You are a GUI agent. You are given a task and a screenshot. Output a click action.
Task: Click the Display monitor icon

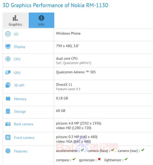pos(8,46)
